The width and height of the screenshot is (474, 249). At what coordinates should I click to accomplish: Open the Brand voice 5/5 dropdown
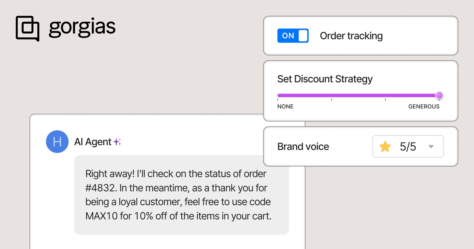pyautogui.click(x=408, y=147)
